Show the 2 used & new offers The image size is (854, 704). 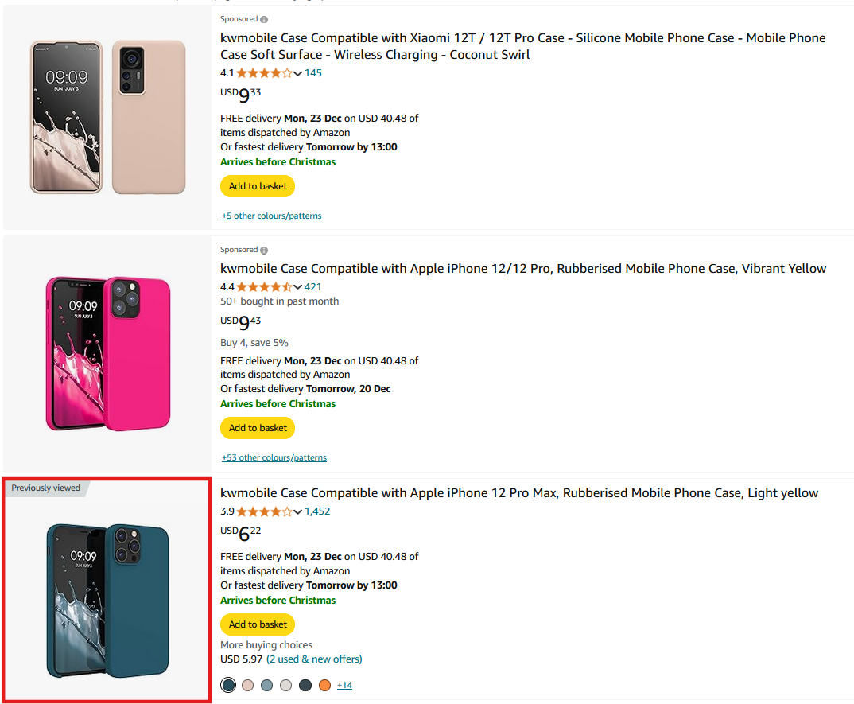tap(313, 659)
